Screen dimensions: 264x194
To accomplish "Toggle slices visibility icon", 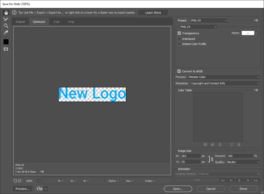I will (x=6, y=49).
